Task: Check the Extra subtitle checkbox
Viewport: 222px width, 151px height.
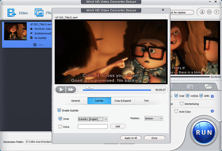Action: coord(60,127)
